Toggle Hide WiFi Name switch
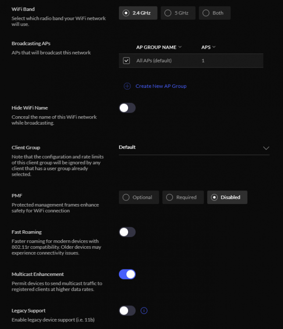Screen dimensions: 283x329 127,108
